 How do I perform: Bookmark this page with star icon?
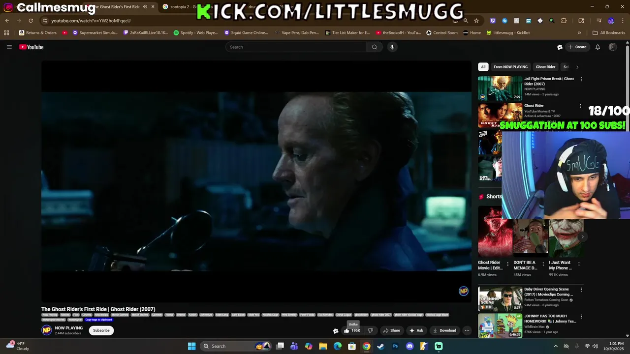pos(476,21)
